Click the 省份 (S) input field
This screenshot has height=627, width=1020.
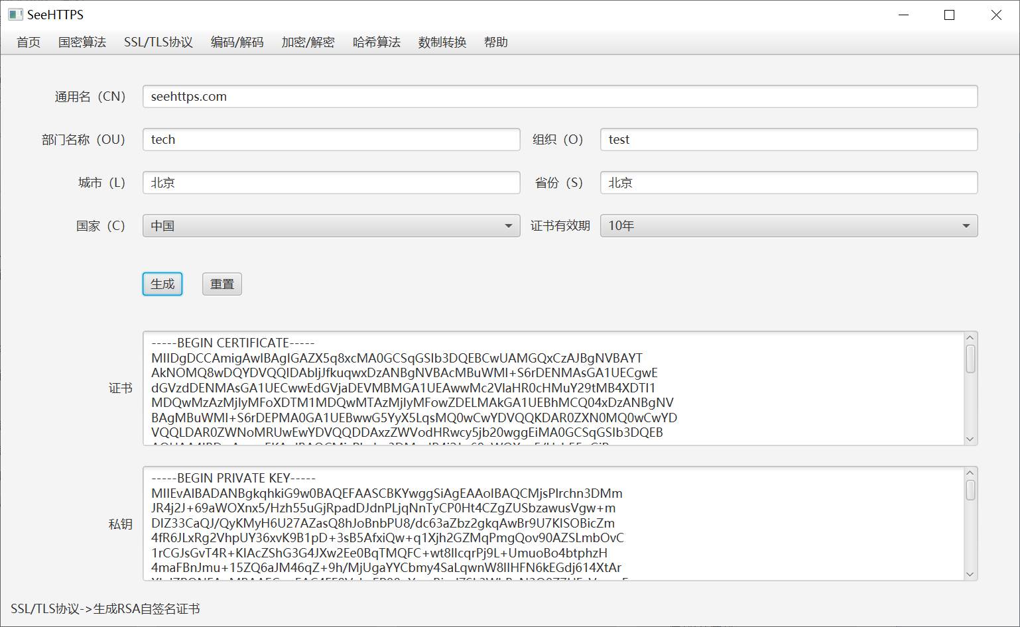[789, 182]
